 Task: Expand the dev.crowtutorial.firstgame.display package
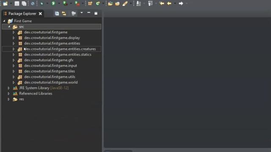tap(14, 38)
